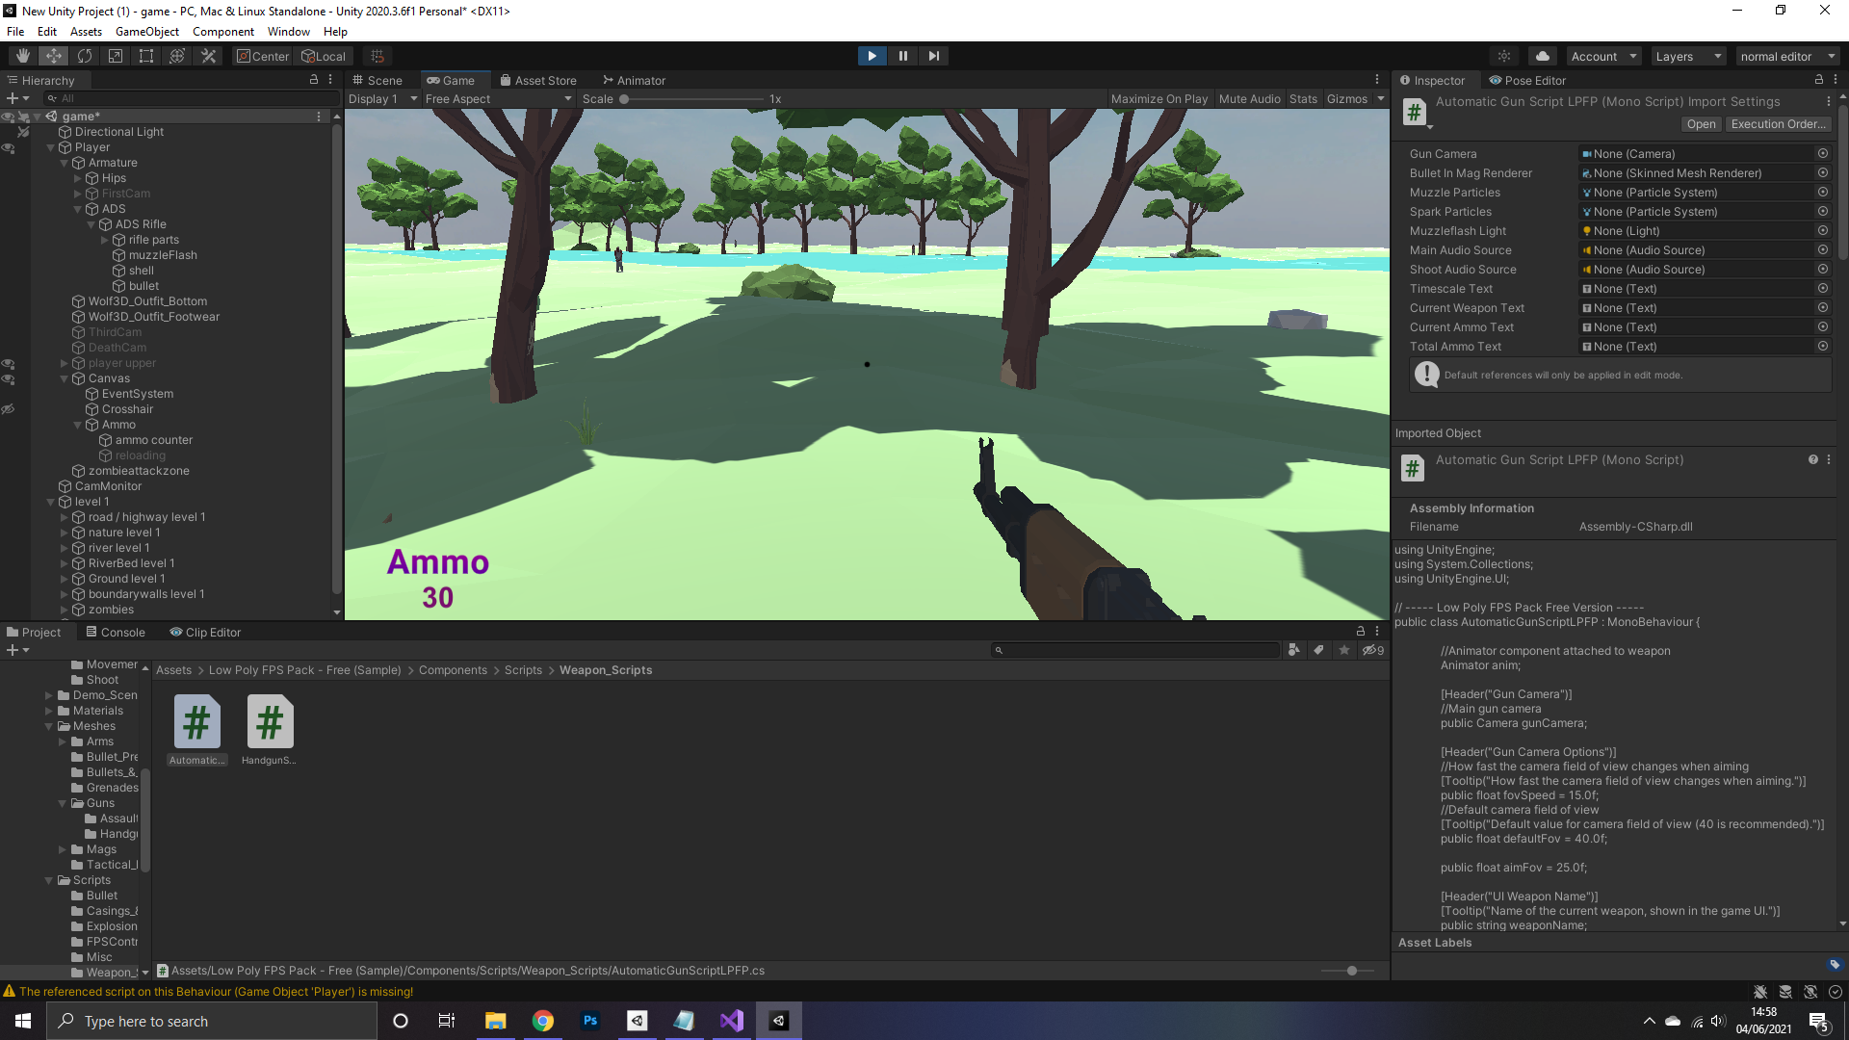Open cloud services icon

tap(1543, 56)
